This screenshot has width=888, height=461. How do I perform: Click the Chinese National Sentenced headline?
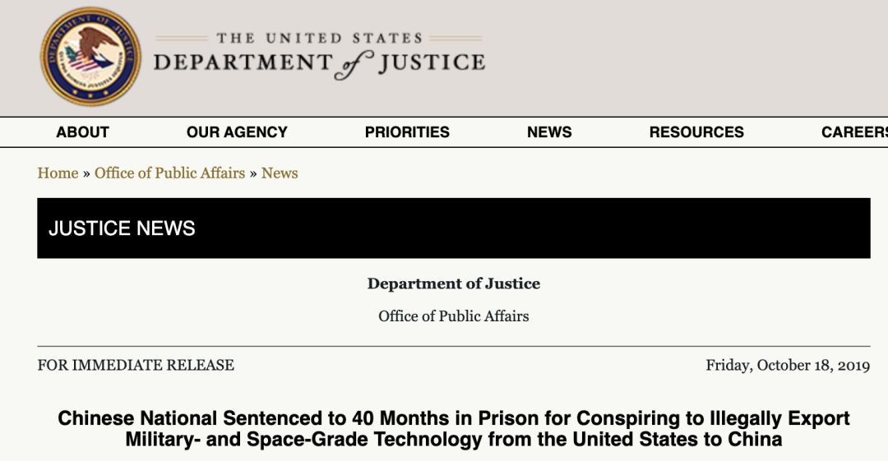tap(454, 429)
